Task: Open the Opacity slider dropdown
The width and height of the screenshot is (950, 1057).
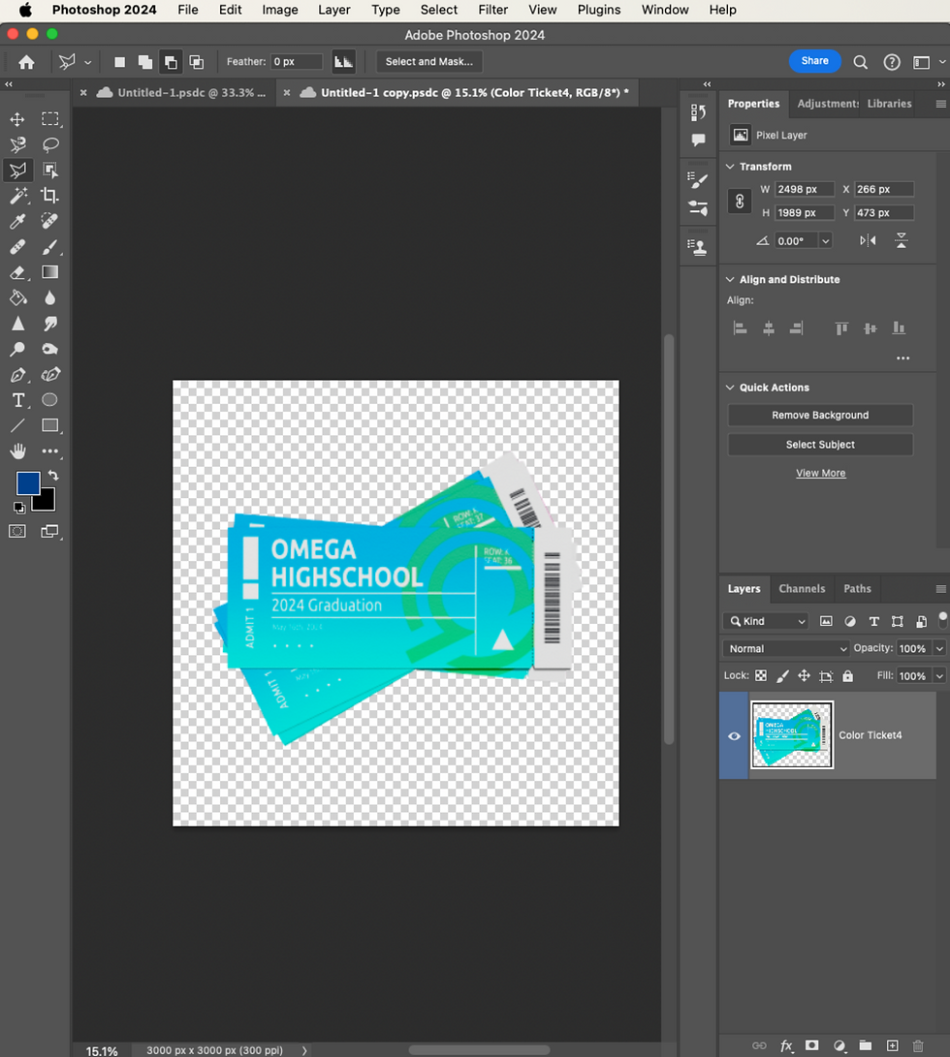Action: click(939, 648)
